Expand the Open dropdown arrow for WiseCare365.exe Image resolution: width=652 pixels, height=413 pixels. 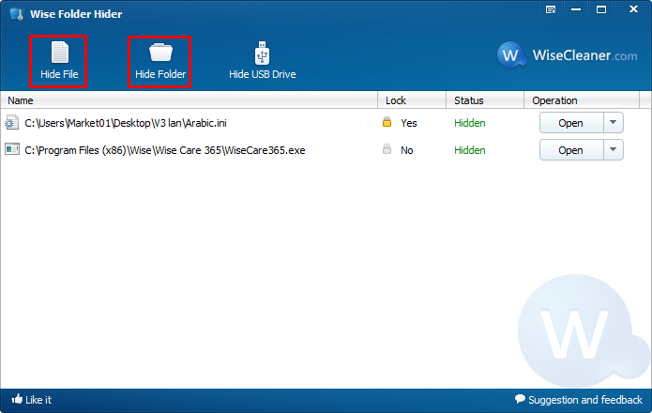pos(614,150)
